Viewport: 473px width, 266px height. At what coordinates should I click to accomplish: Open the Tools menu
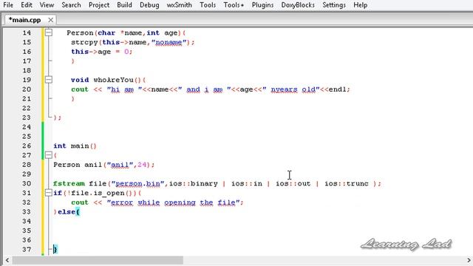coord(208,5)
